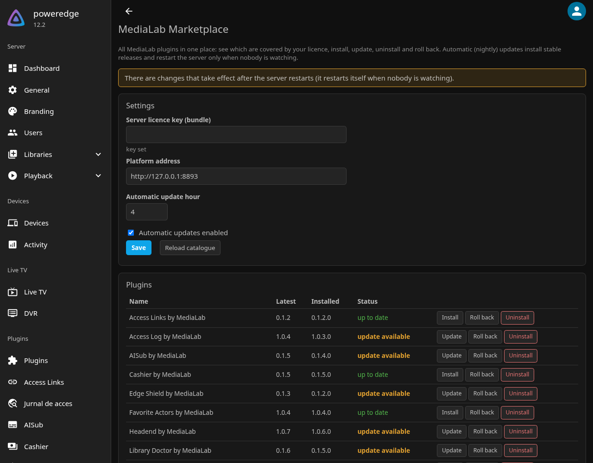Image resolution: width=593 pixels, height=463 pixels.
Task: Click Library Doctor 'update available' status
Action: [x=384, y=450]
